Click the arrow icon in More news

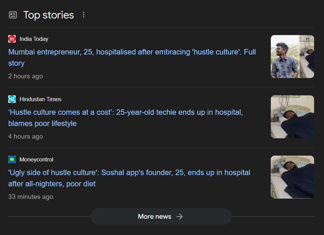[180, 217]
